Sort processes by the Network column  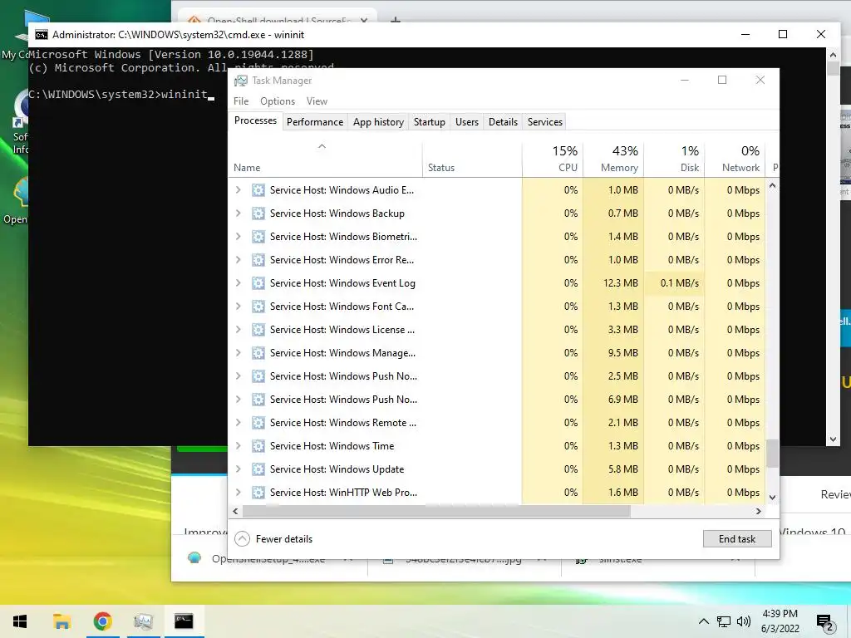(735, 159)
